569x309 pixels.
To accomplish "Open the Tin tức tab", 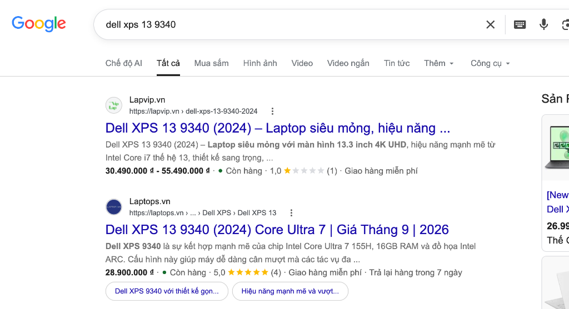I will click(397, 63).
